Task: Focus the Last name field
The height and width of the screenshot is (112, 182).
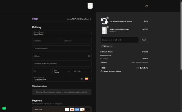Action: (x=77, y=41)
